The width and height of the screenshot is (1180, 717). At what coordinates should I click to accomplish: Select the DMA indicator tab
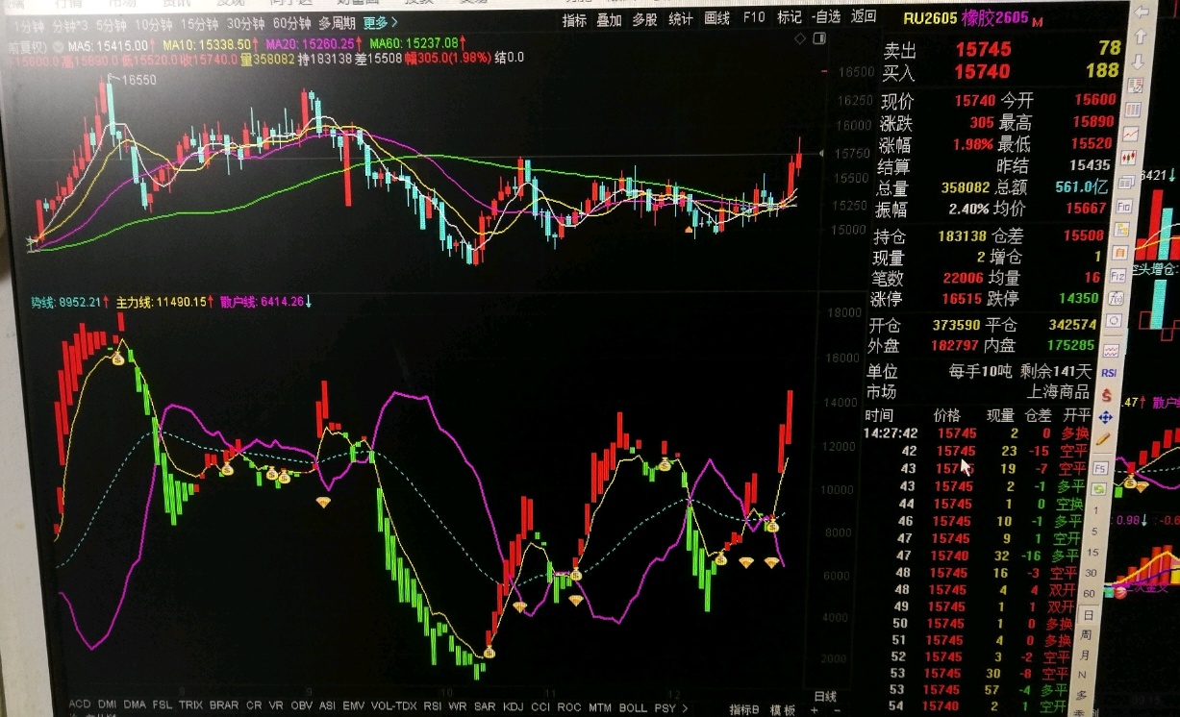click(x=135, y=705)
